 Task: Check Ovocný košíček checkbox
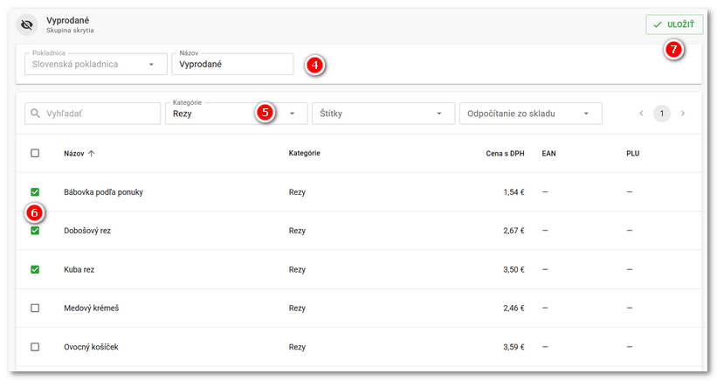35,347
